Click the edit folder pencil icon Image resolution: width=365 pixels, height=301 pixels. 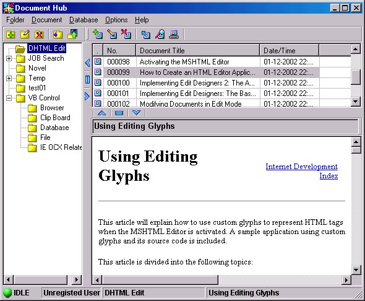(25, 35)
